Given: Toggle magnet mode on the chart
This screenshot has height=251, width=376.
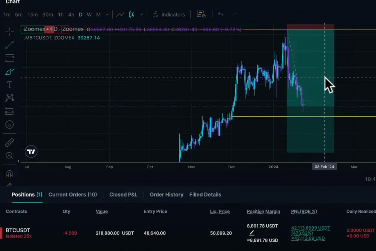Looking at the screenshot, I should pos(10,174).
